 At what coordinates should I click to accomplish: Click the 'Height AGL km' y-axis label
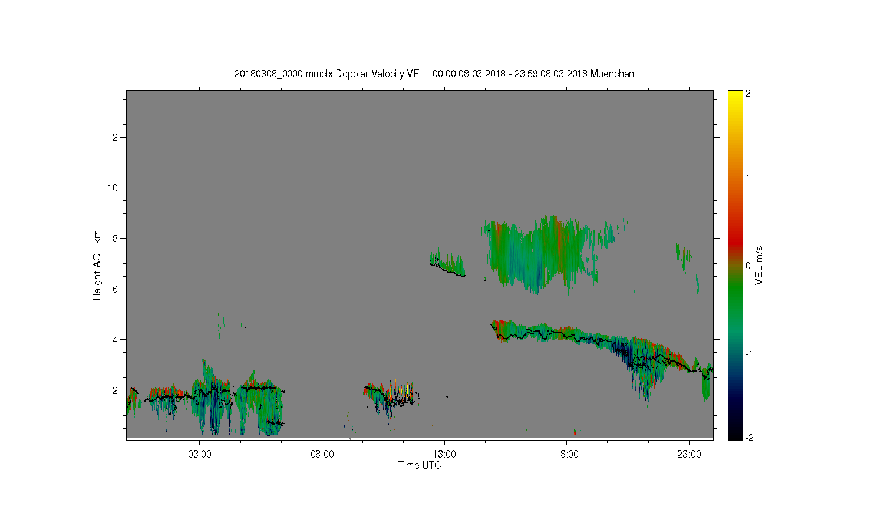97,265
